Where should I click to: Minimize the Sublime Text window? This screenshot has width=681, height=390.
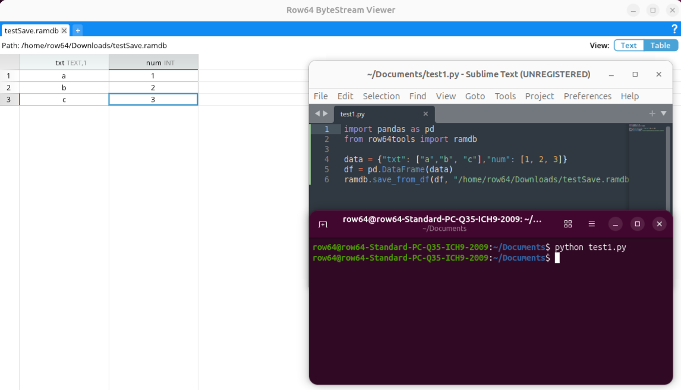pos(611,75)
